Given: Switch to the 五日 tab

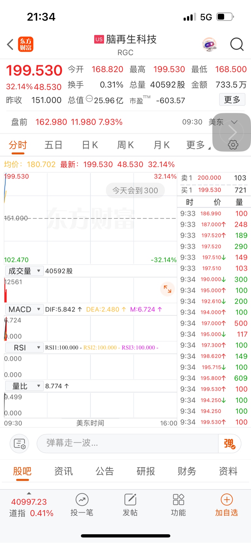Looking at the screenshot, I should click(54, 145).
